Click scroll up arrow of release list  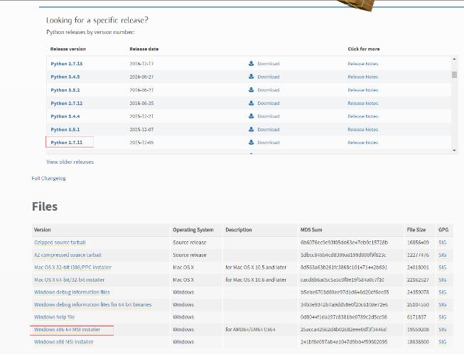coord(454,60)
